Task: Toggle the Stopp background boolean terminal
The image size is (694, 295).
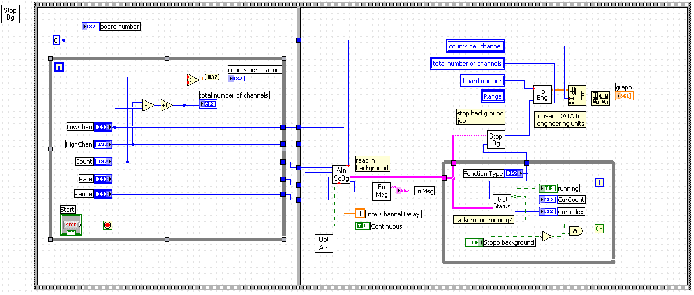Action: click(x=474, y=242)
